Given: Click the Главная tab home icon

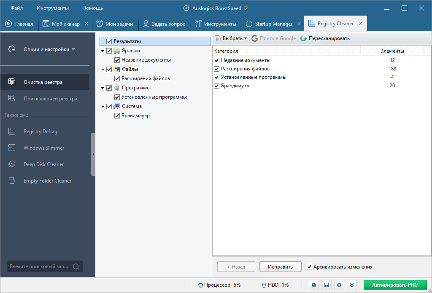Looking at the screenshot, I should coord(8,24).
